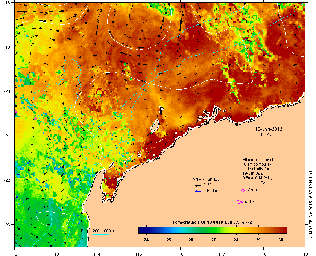316x256 pixels.
Task: Click the latitude axis label '-18'
Action: pyautogui.click(x=7, y=3)
